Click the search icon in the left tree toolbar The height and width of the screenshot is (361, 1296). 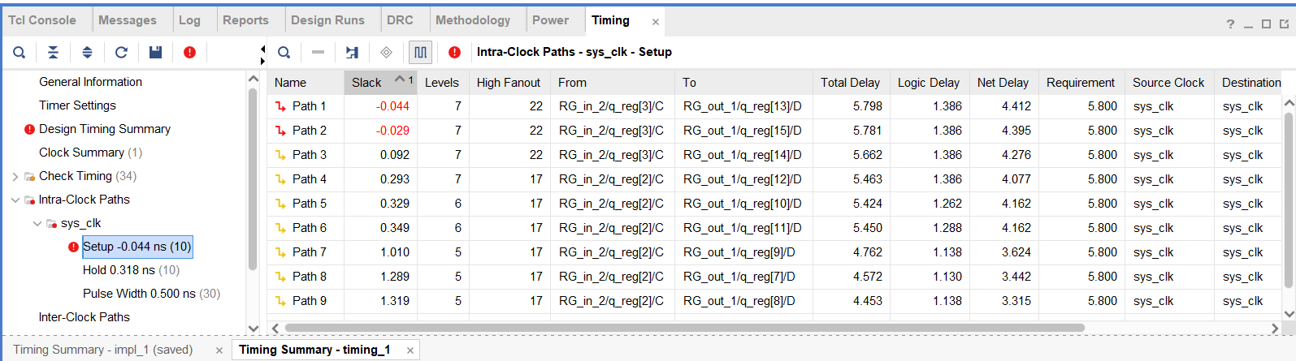(x=20, y=53)
